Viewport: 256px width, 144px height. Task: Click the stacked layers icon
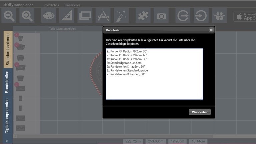(x=85, y=16)
